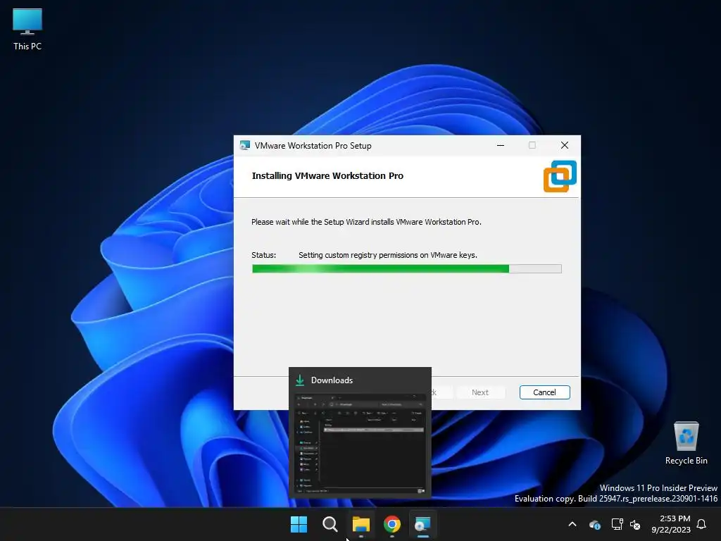Click the File Explorer taskbar icon
This screenshot has width=721, height=541.
point(361,524)
